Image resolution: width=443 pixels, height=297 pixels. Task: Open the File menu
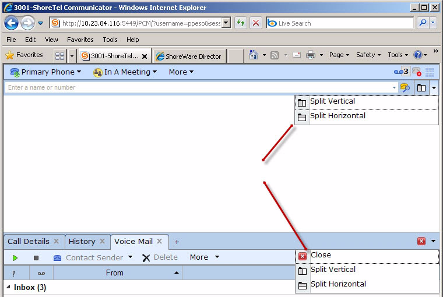[x=11, y=40]
